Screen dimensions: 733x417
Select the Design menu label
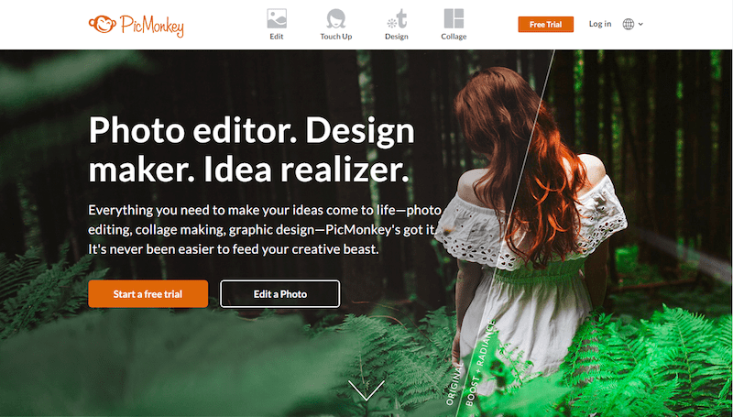pyautogui.click(x=397, y=37)
